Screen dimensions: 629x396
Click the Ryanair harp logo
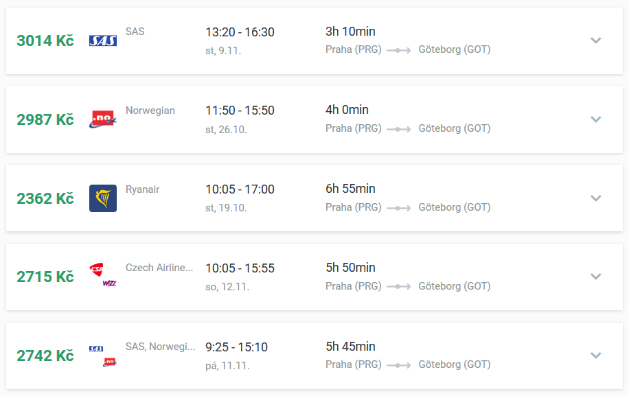(x=103, y=198)
